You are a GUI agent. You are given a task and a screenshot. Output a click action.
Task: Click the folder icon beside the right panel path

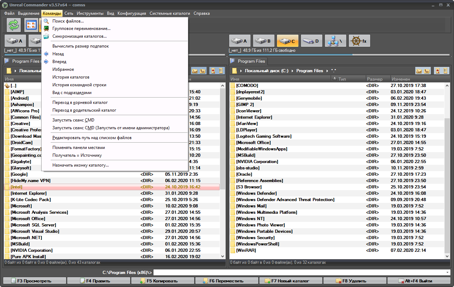[234, 71]
